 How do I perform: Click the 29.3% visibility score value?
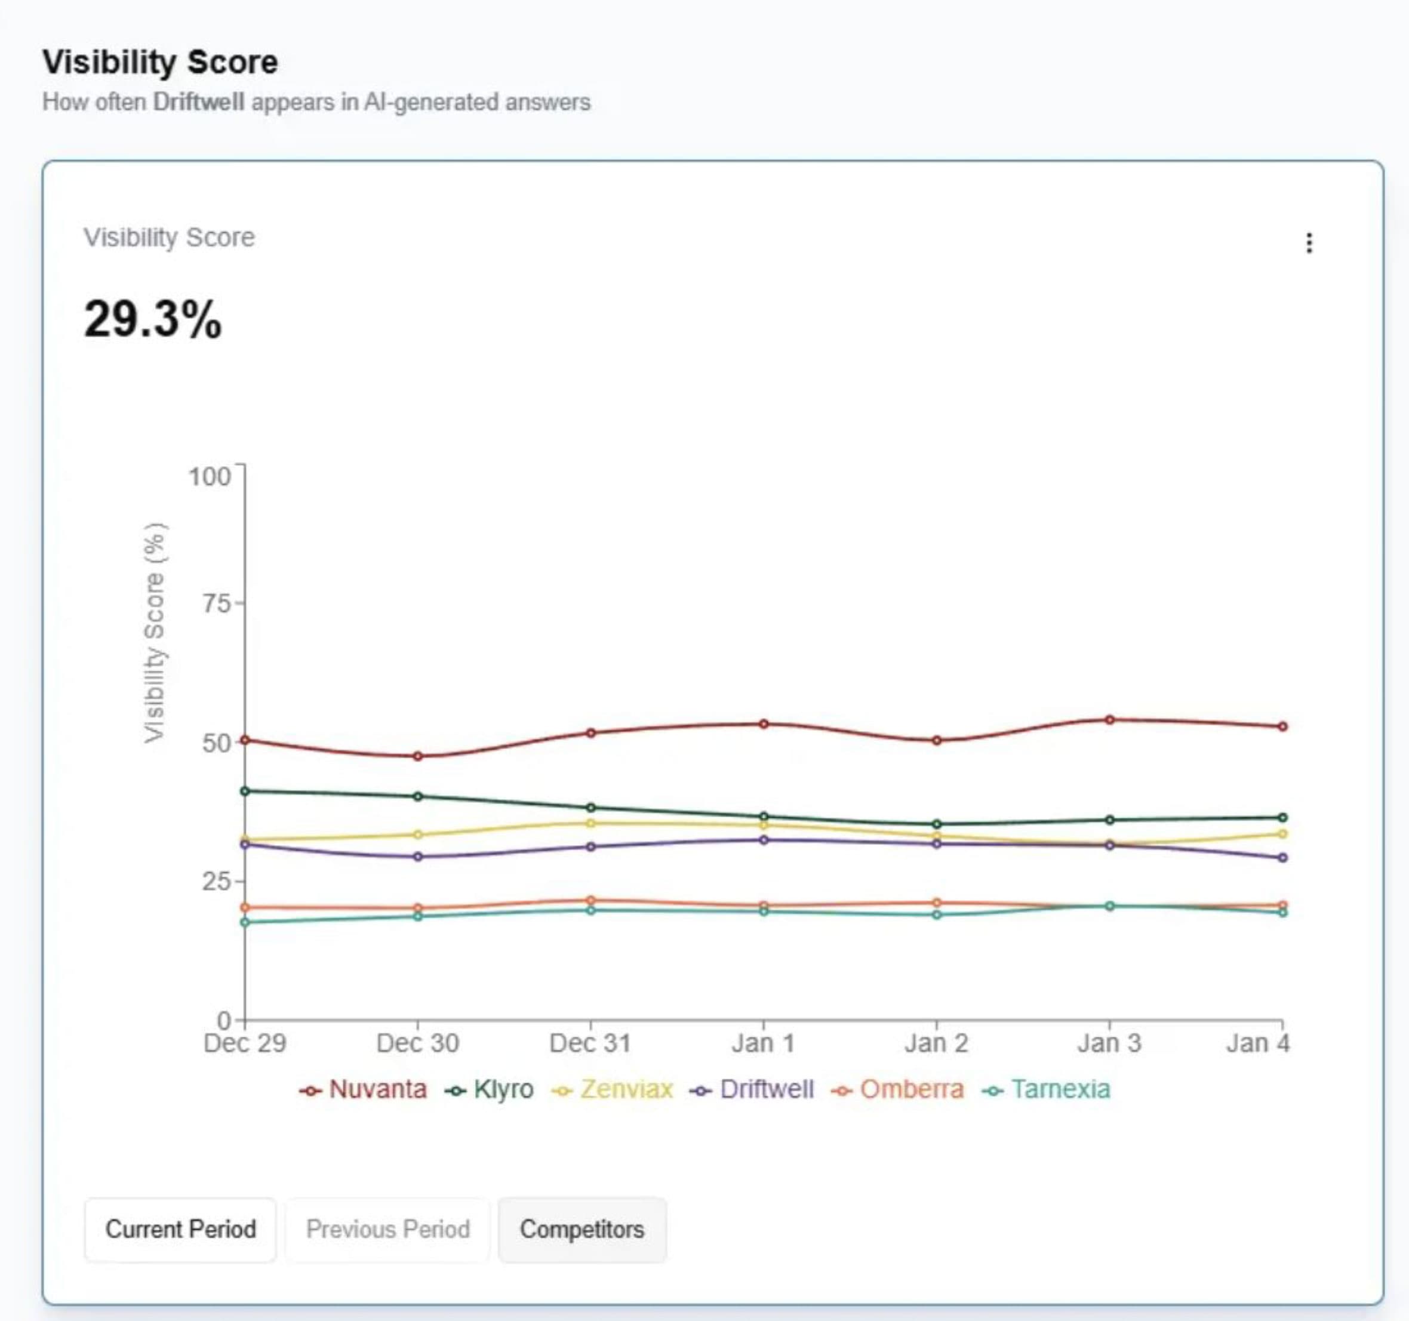pos(153,319)
